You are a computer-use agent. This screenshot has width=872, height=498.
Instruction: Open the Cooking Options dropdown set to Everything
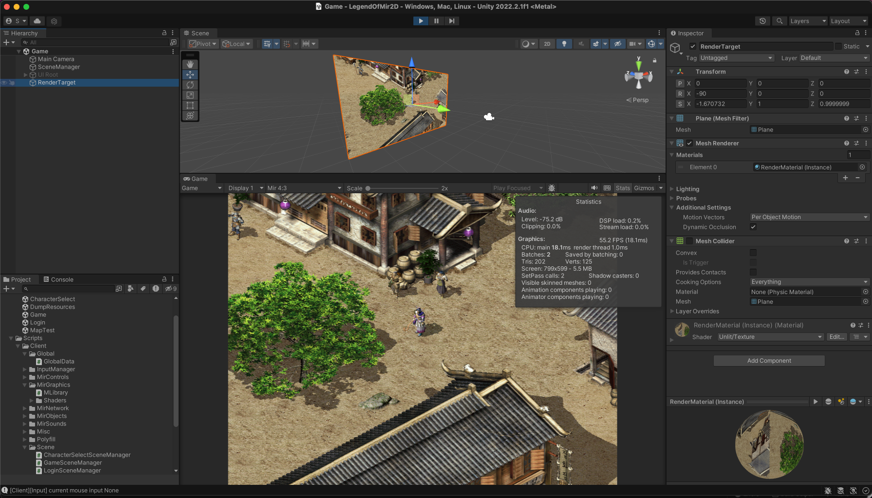pos(809,282)
